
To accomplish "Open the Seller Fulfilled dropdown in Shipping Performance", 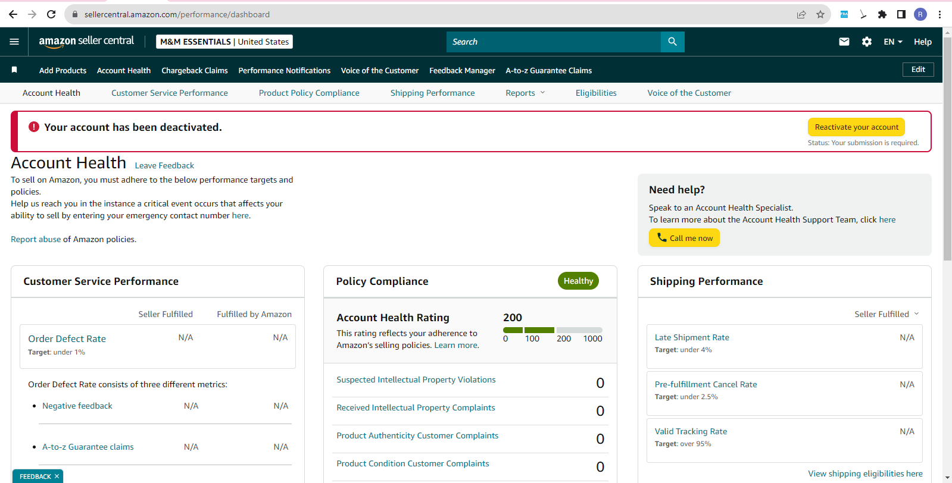I will [887, 314].
